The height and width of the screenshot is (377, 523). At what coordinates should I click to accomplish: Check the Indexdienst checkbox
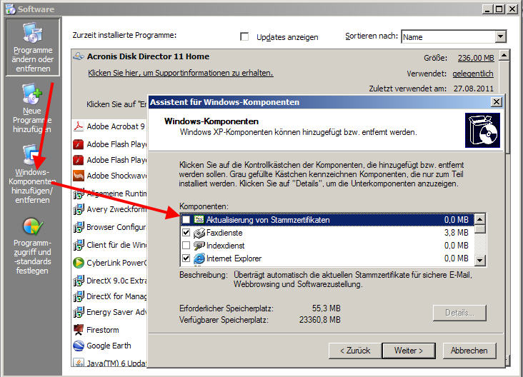[186, 246]
